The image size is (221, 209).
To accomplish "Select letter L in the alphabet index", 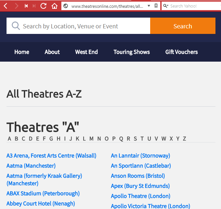I will 84,139.
